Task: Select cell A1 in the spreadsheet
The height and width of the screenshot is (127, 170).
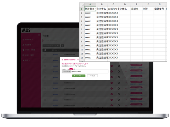Action: click(x=90, y=9)
